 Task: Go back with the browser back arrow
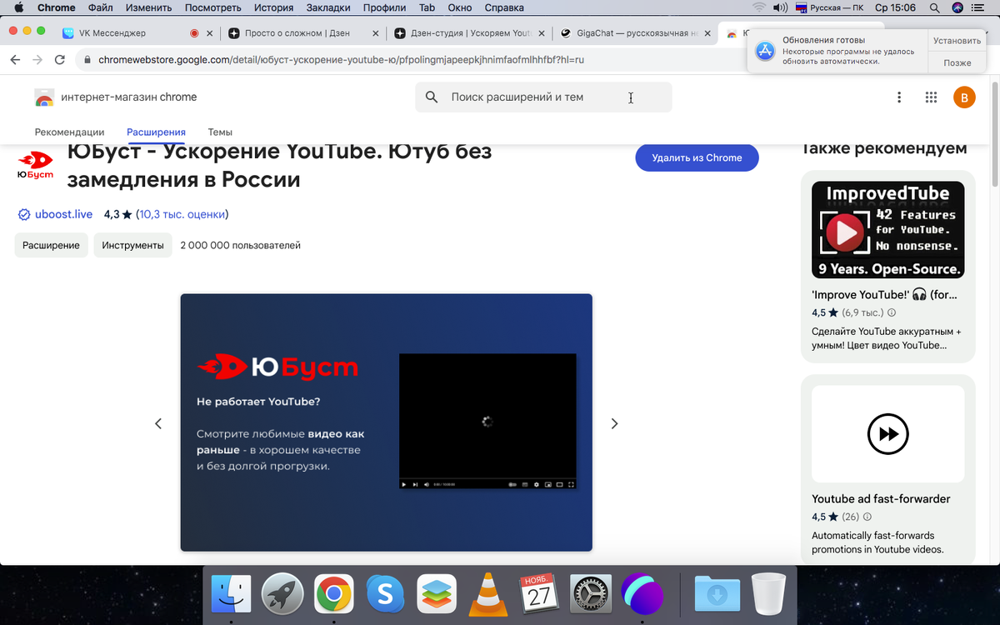click(x=15, y=60)
